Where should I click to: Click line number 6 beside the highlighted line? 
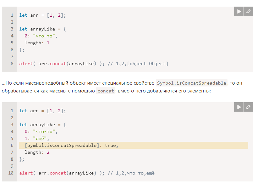[x=12, y=145]
